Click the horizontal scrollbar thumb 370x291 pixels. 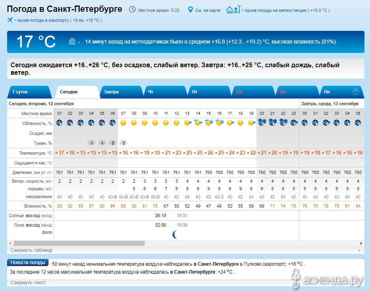point(79,243)
